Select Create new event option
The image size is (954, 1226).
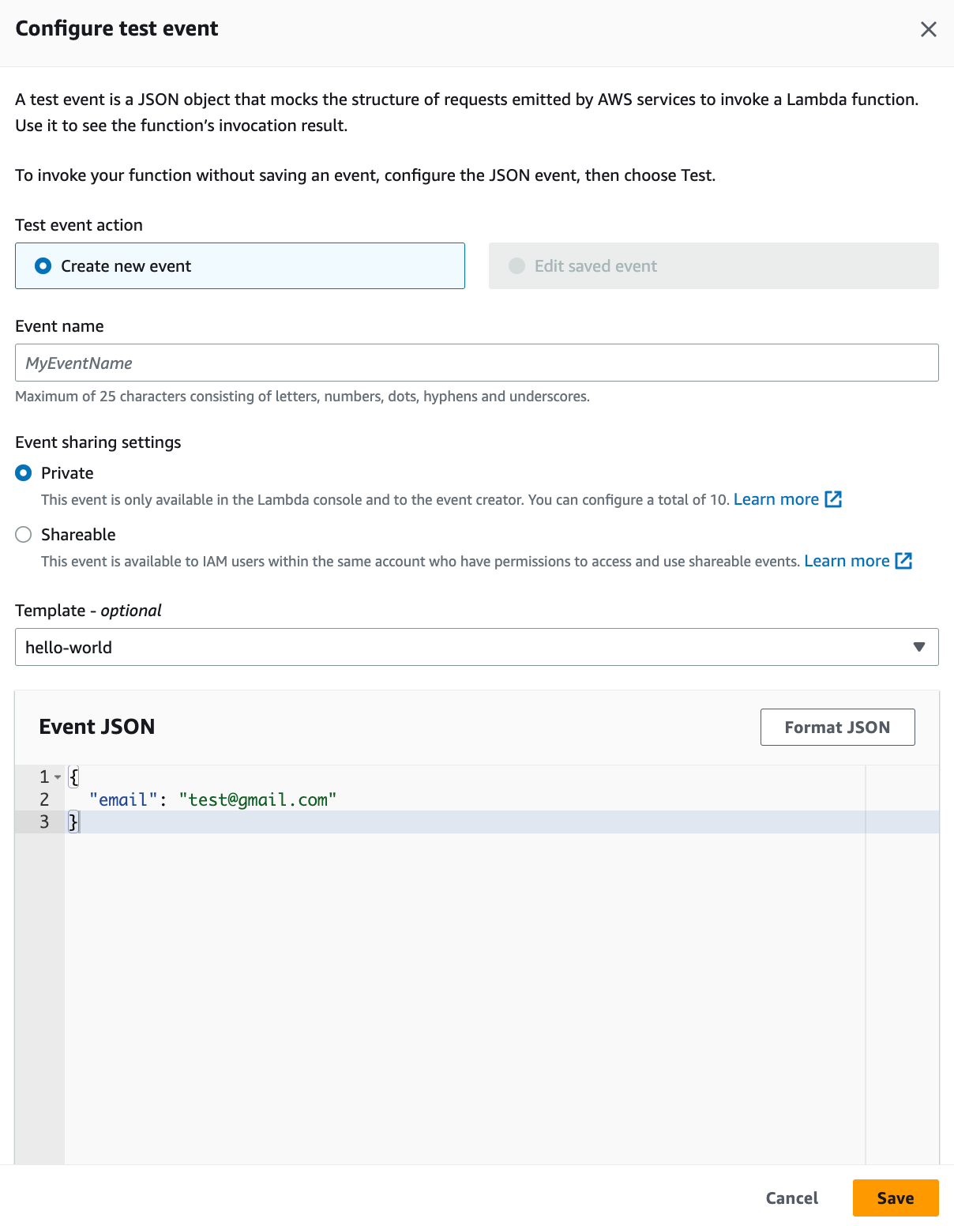[x=240, y=266]
